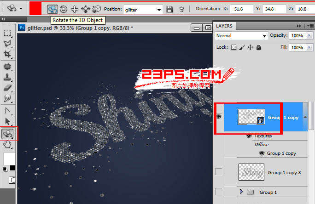Screen dimensions: 315x204
Task: Select the Hand tool
Action: [x=8, y=145]
